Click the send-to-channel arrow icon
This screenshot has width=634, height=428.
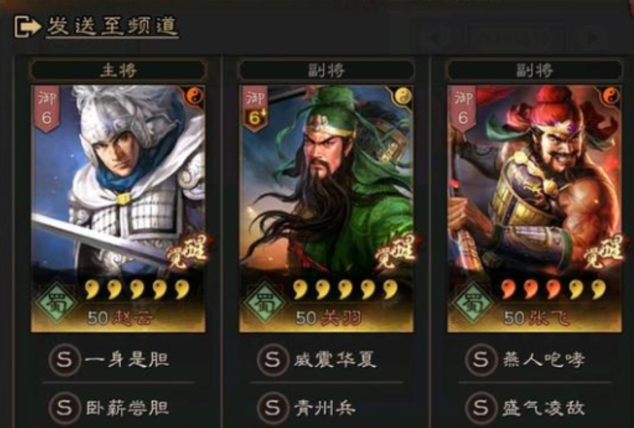pos(27,27)
